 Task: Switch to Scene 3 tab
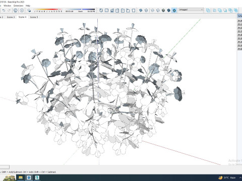pos(11,17)
